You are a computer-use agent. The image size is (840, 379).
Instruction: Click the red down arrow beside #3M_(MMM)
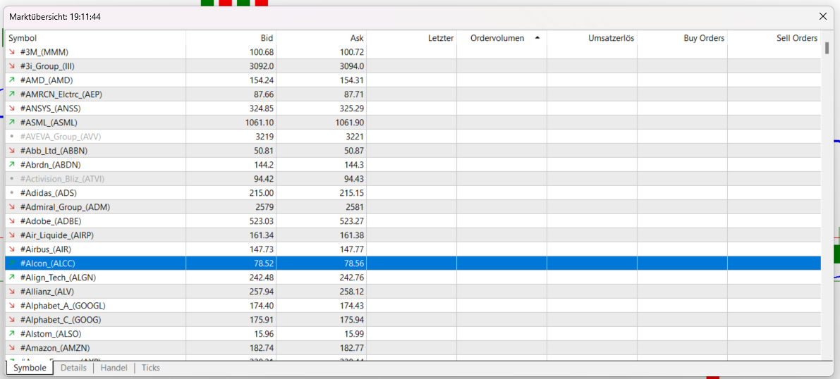pyautogui.click(x=12, y=52)
